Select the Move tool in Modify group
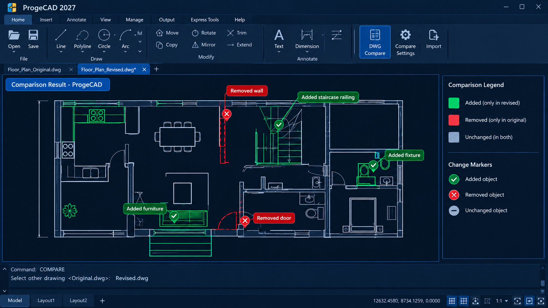Viewport: 548px width, 308px height. pyautogui.click(x=167, y=33)
